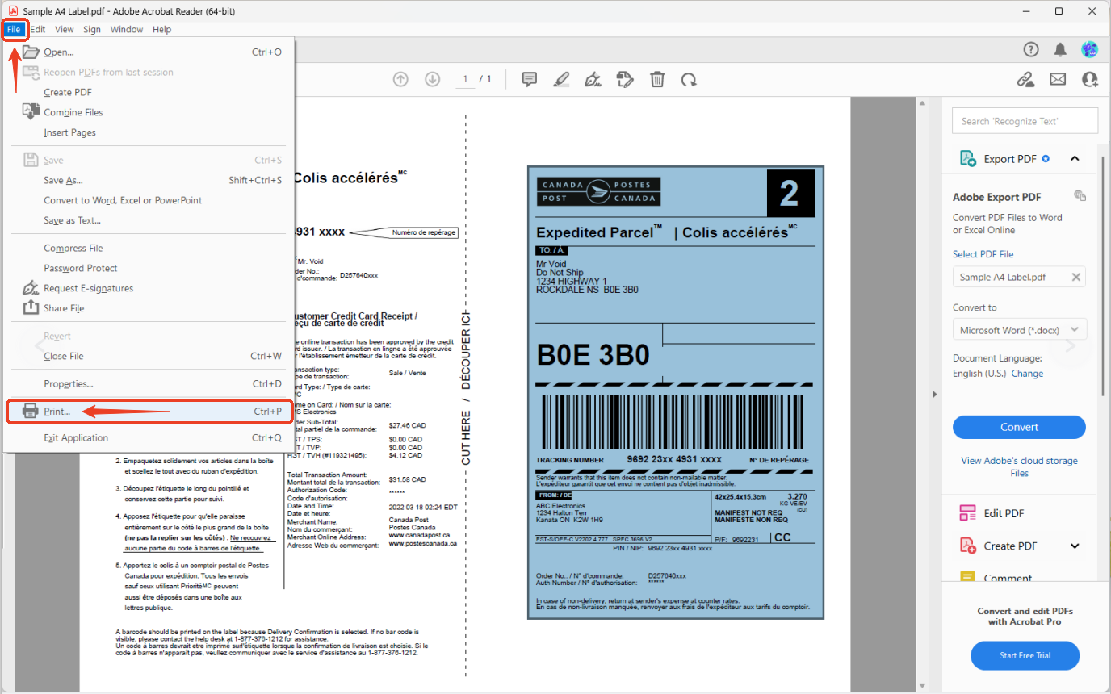Viewport: 1111px width, 694px height.
Task: Open the Window menu
Action: (x=127, y=29)
